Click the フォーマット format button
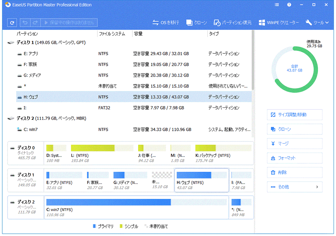 point(295,158)
